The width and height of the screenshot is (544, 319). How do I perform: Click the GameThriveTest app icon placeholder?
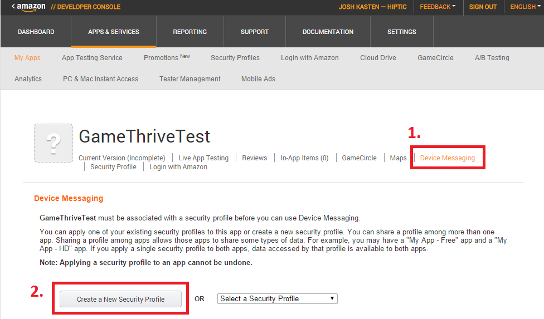(x=54, y=143)
